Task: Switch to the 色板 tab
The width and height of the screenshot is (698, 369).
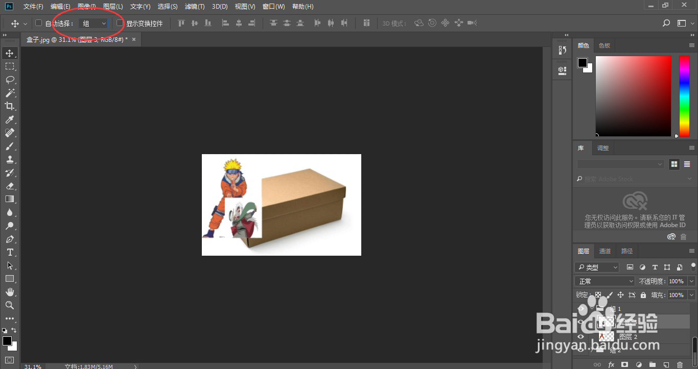Action: pos(604,45)
